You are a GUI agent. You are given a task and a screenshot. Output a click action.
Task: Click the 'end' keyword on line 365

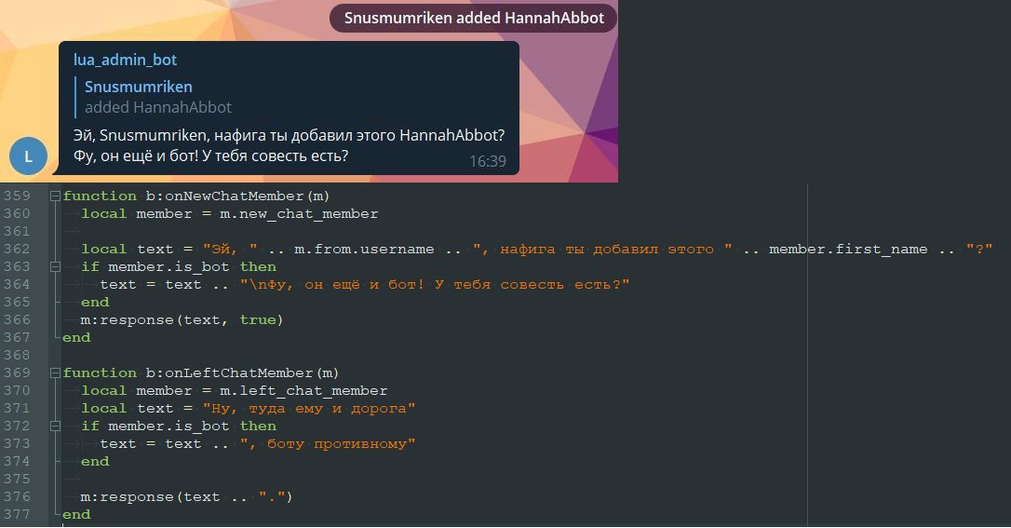pyautogui.click(x=95, y=303)
